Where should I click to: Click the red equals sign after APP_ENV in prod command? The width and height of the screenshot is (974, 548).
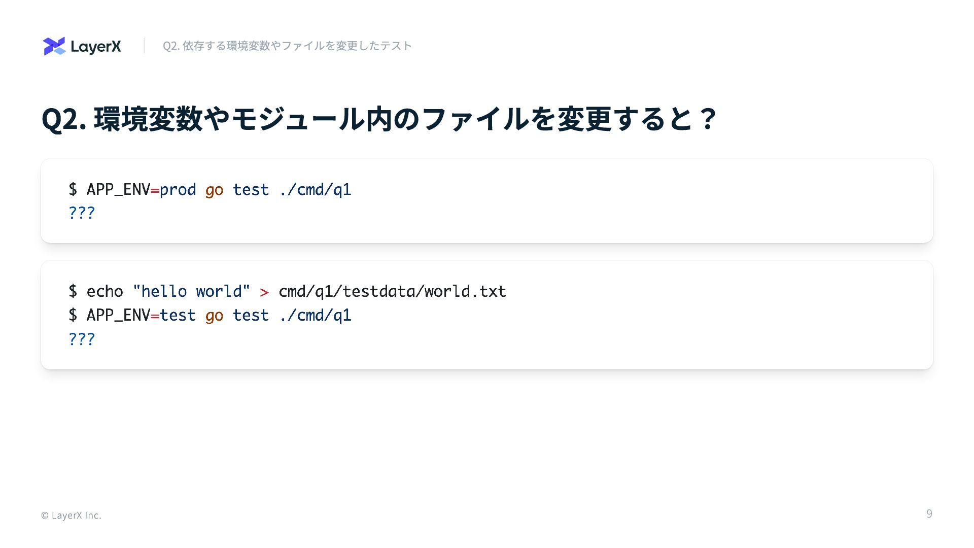coord(155,191)
